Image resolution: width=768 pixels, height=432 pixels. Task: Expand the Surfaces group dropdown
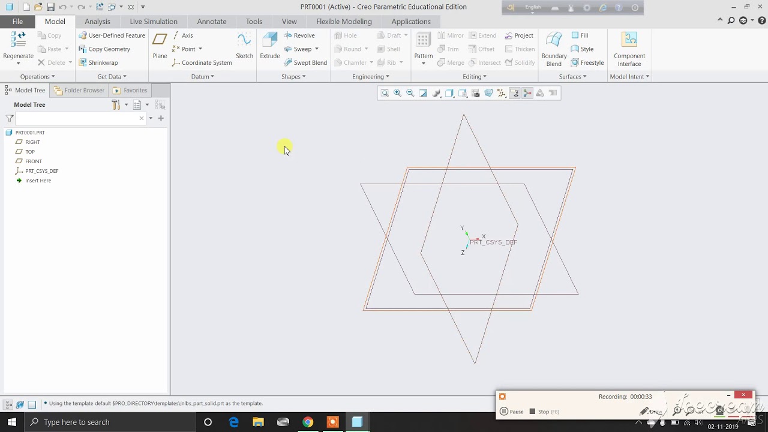tap(572, 77)
